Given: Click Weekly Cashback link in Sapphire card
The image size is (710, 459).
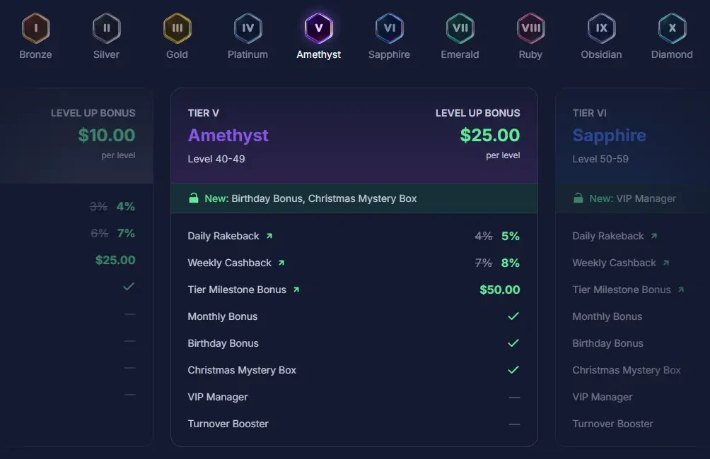Looking at the screenshot, I should (x=614, y=263).
